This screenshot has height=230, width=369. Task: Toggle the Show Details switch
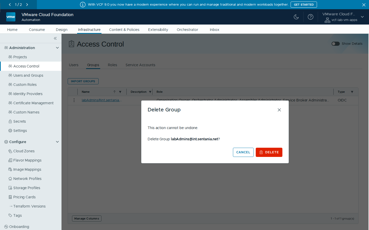coord(335,44)
